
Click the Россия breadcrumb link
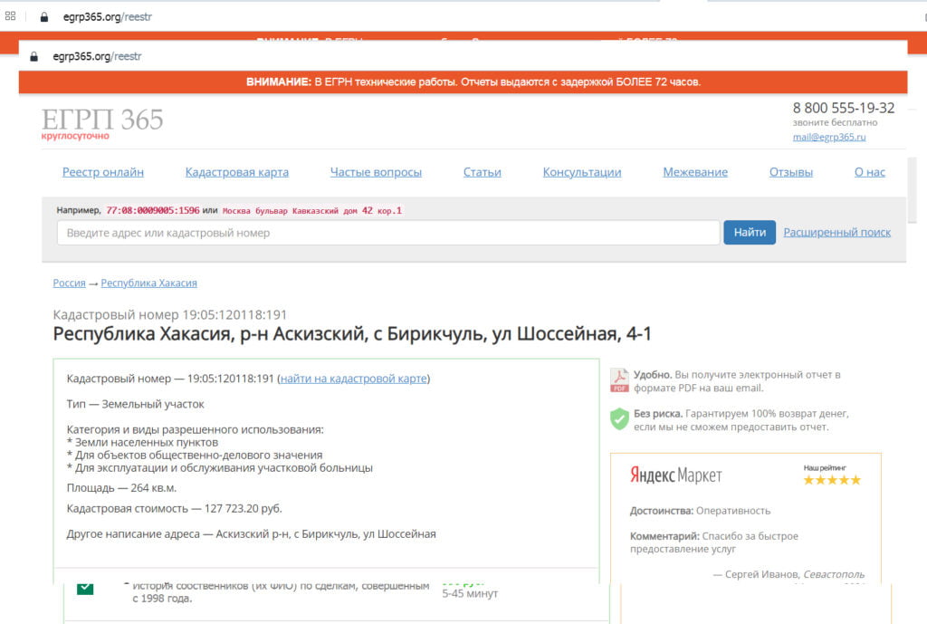click(69, 283)
